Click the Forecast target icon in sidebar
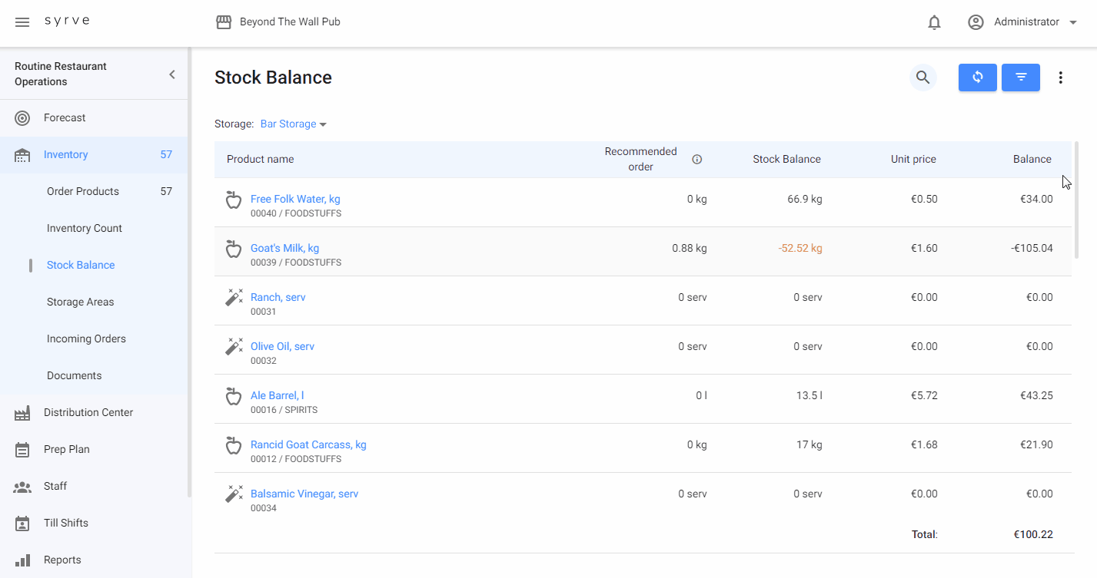 pos(22,118)
